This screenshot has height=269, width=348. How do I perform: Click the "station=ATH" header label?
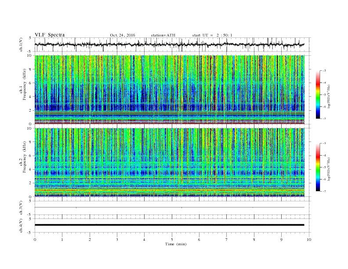tap(163, 35)
